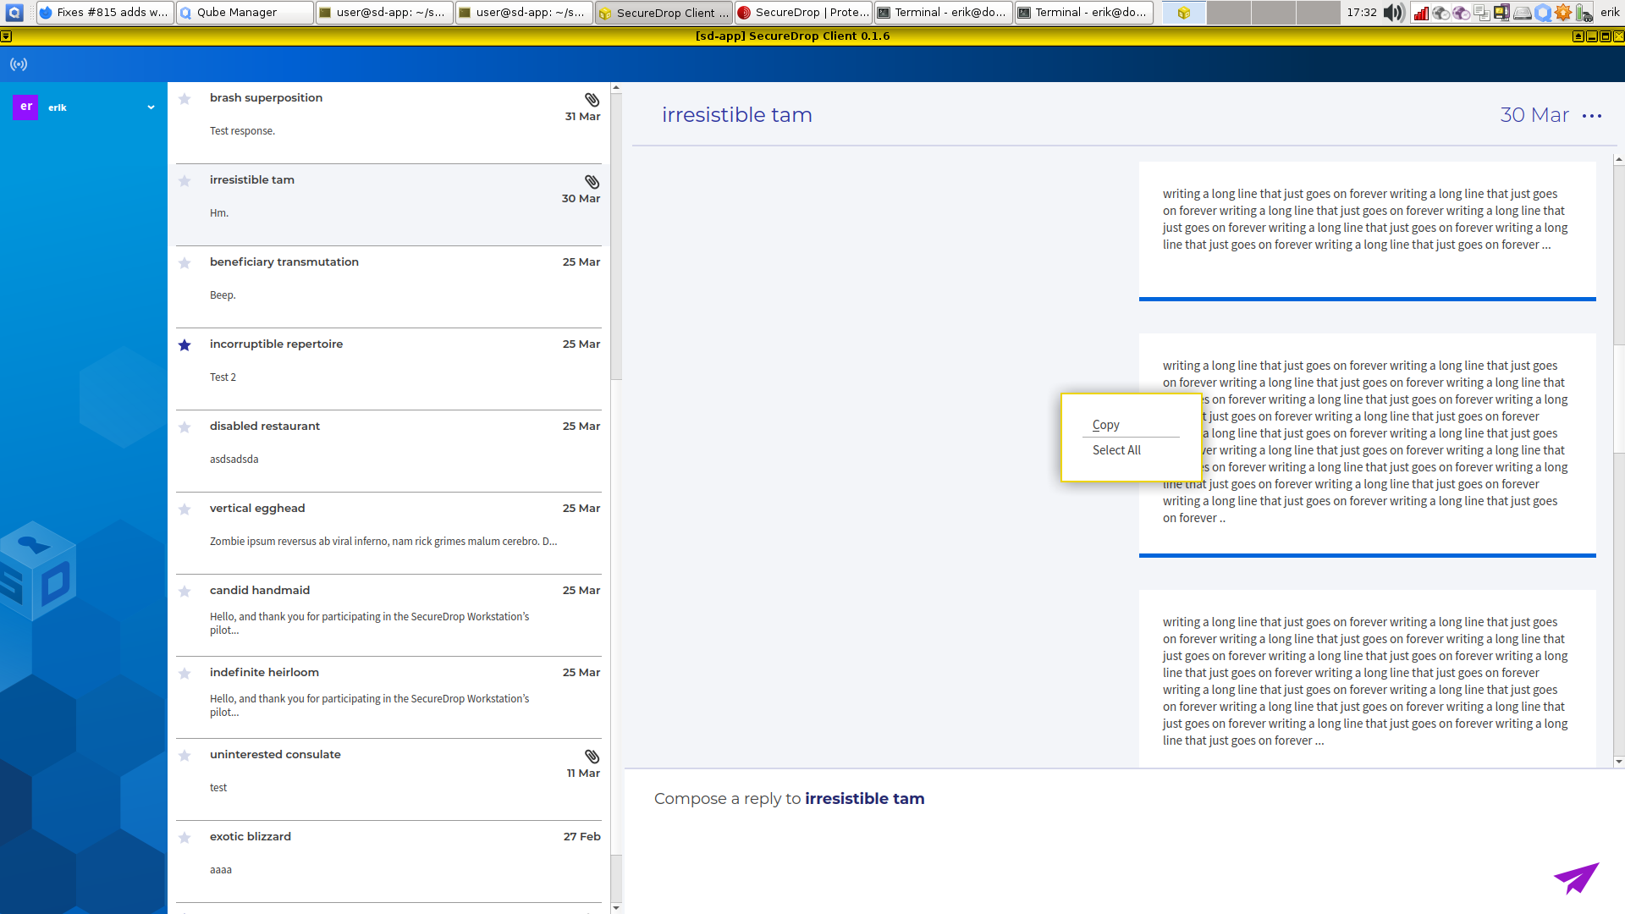Click paperclip icon on uninterested consulate
This screenshot has width=1625, height=914.
pyautogui.click(x=592, y=757)
